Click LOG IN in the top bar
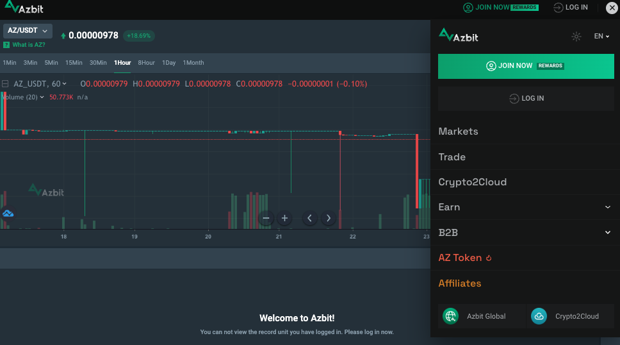620x345 pixels. click(570, 8)
